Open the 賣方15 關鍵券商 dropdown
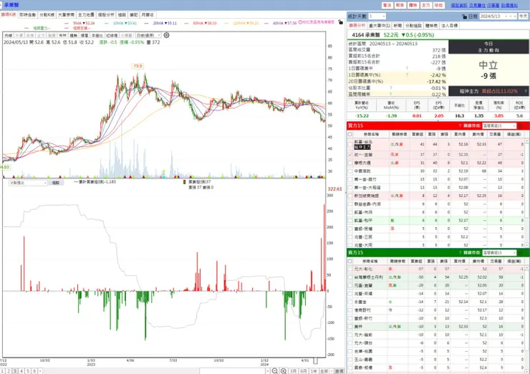530x374 pixels. [x=499, y=253]
